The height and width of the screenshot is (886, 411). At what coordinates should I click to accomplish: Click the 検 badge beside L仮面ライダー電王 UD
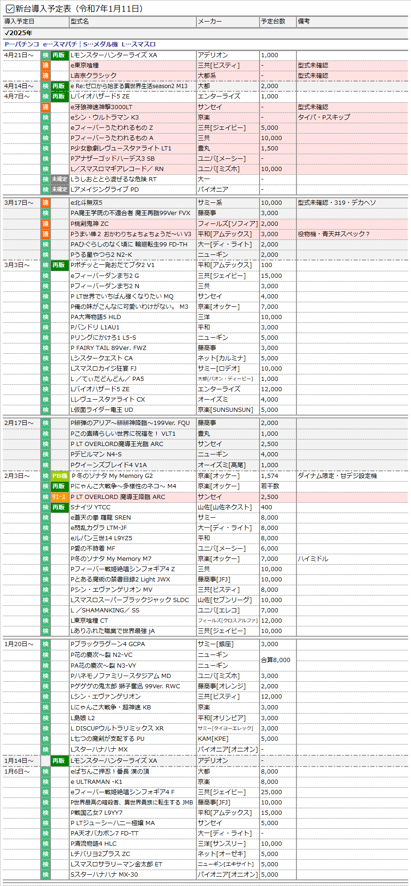click(45, 410)
